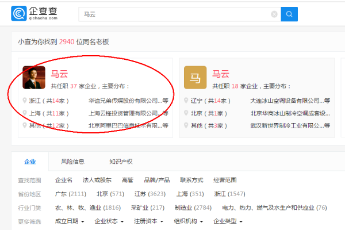Viewport: 345px width, 230px height.
Task: Select 浙江 (共14家) text
Action: point(49,101)
